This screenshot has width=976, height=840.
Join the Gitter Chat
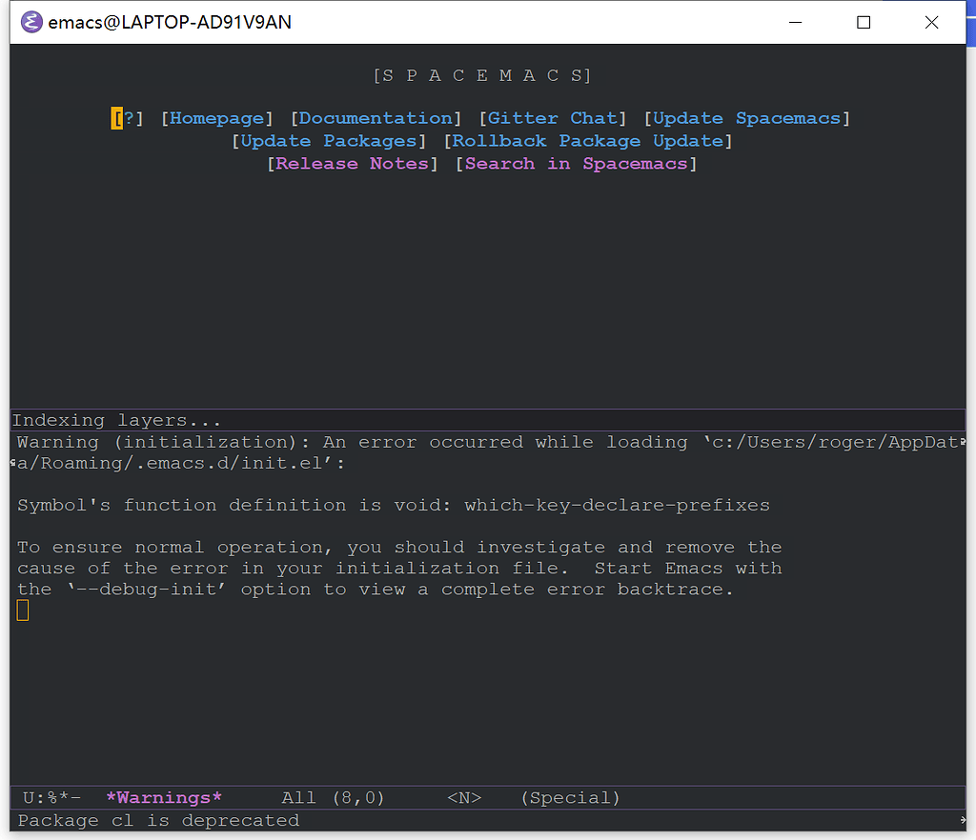coord(553,118)
